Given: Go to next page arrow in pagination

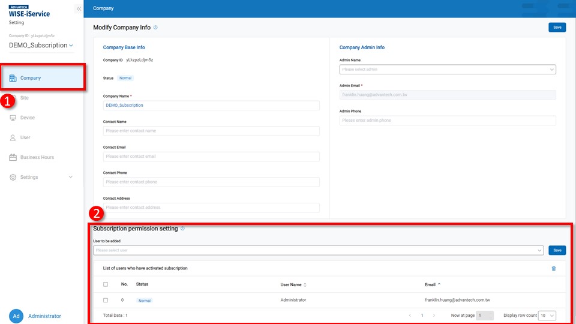Looking at the screenshot, I should (434, 315).
